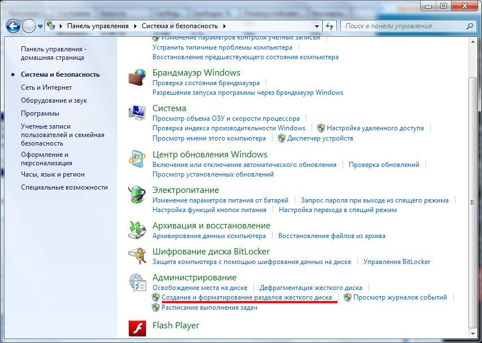
Task: Open the recent pages dropdown arrow
Action: [x=40, y=27]
